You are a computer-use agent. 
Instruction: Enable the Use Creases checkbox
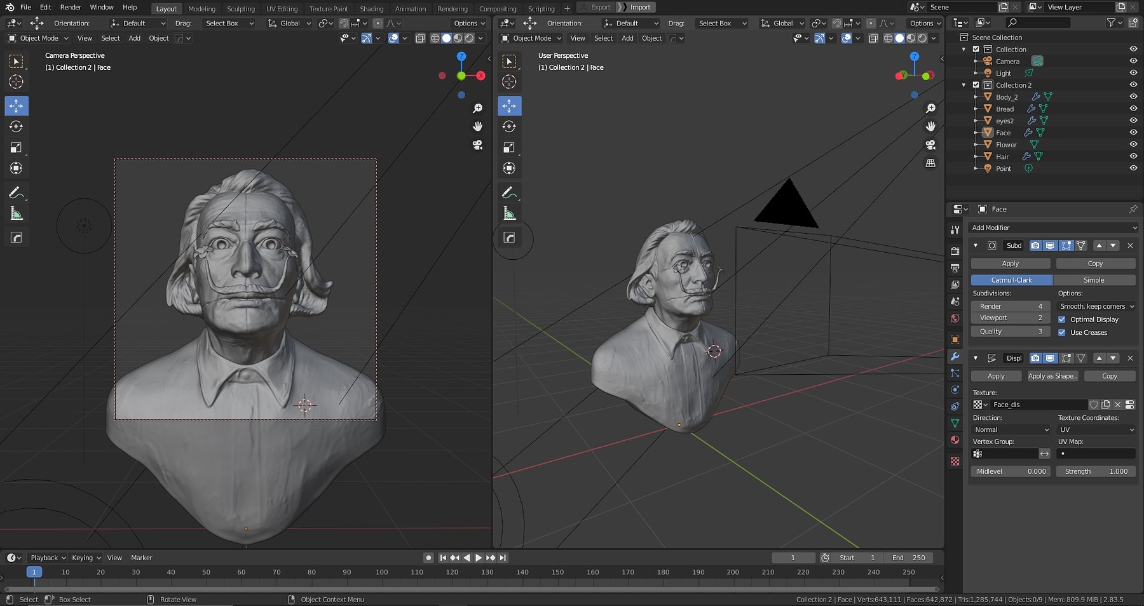(x=1061, y=332)
